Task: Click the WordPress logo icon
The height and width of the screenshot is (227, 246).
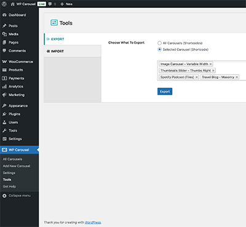Action: coord(4,4)
